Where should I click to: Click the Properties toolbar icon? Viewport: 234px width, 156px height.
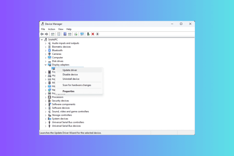pos(59,34)
